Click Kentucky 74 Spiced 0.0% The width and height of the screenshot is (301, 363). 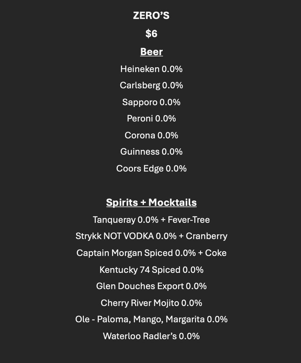click(x=151, y=270)
